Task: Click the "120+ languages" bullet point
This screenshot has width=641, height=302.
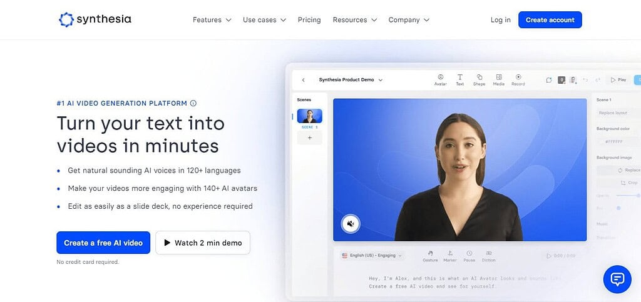Action: [154, 171]
